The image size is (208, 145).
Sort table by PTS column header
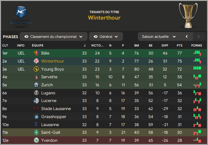(179, 46)
